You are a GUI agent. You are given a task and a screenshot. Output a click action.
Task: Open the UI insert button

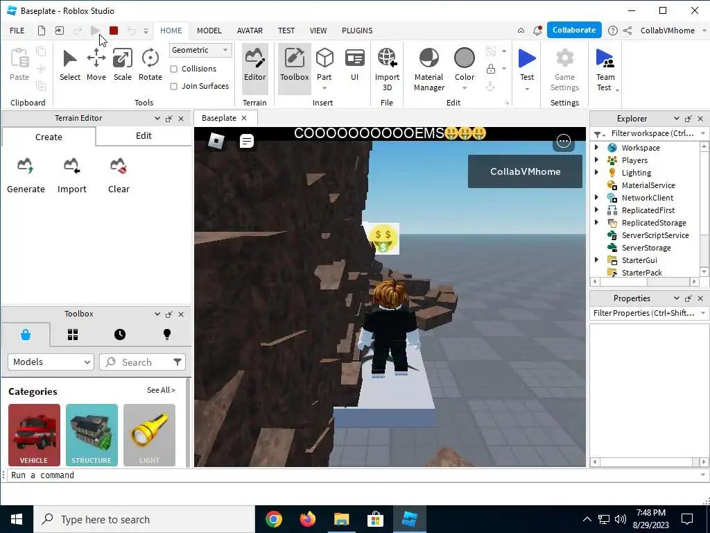[354, 66]
